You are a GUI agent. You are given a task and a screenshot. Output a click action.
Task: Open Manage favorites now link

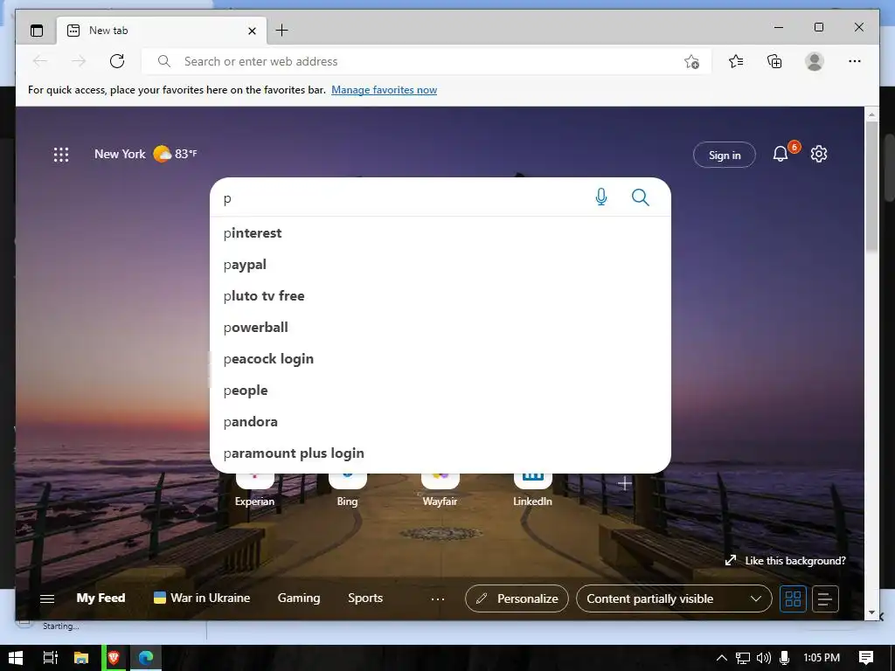pyautogui.click(x=385, y=90)
